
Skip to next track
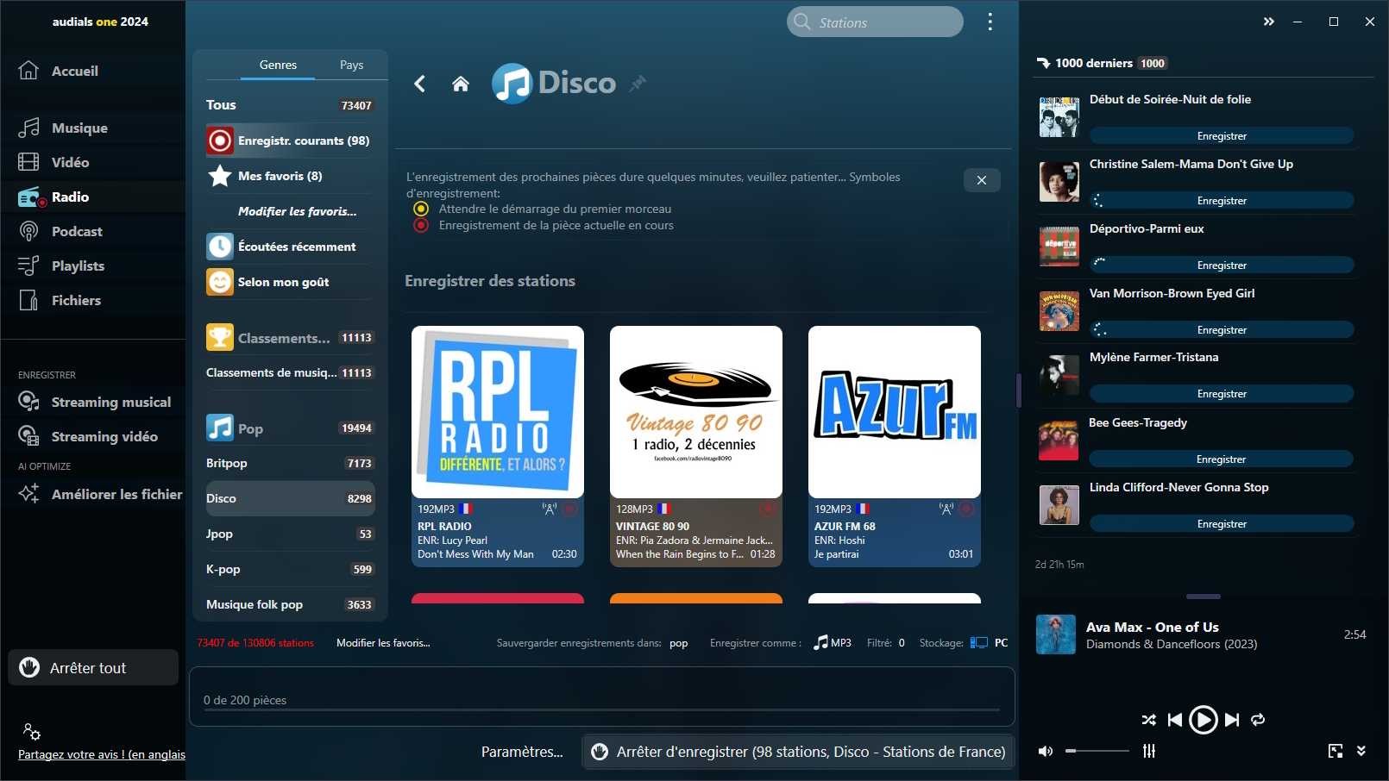pos(1232,720)
